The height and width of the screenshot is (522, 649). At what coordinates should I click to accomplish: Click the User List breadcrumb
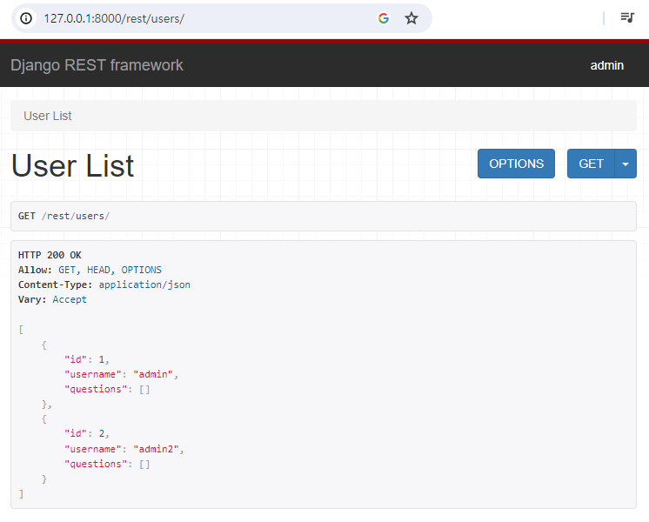[x=48, y=116]
